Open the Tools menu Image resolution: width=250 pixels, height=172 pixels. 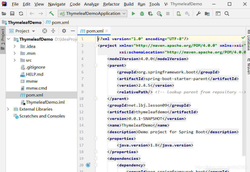pyautogui.click(x=154, y=4)
